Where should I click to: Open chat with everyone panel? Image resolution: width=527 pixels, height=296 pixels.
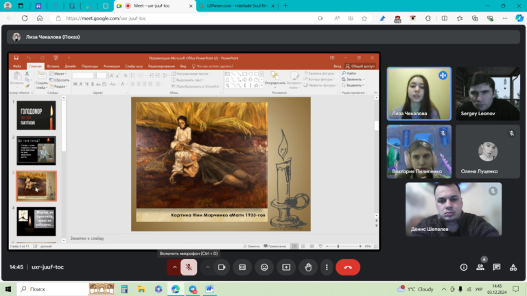point(497,267)
